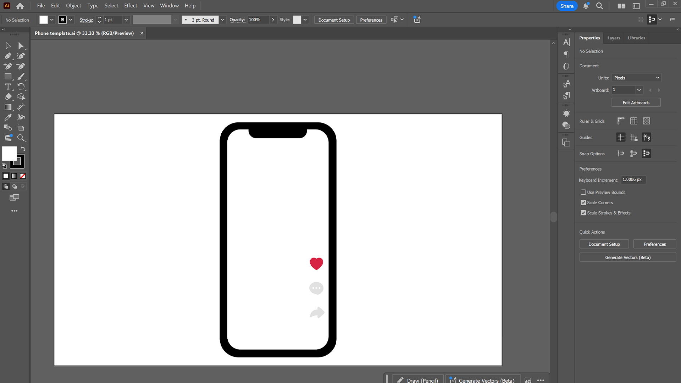The width and height of the screenshot is (681, 383).
Task: Open fill color dropdown in control bar
Action: tap(52, 20)
